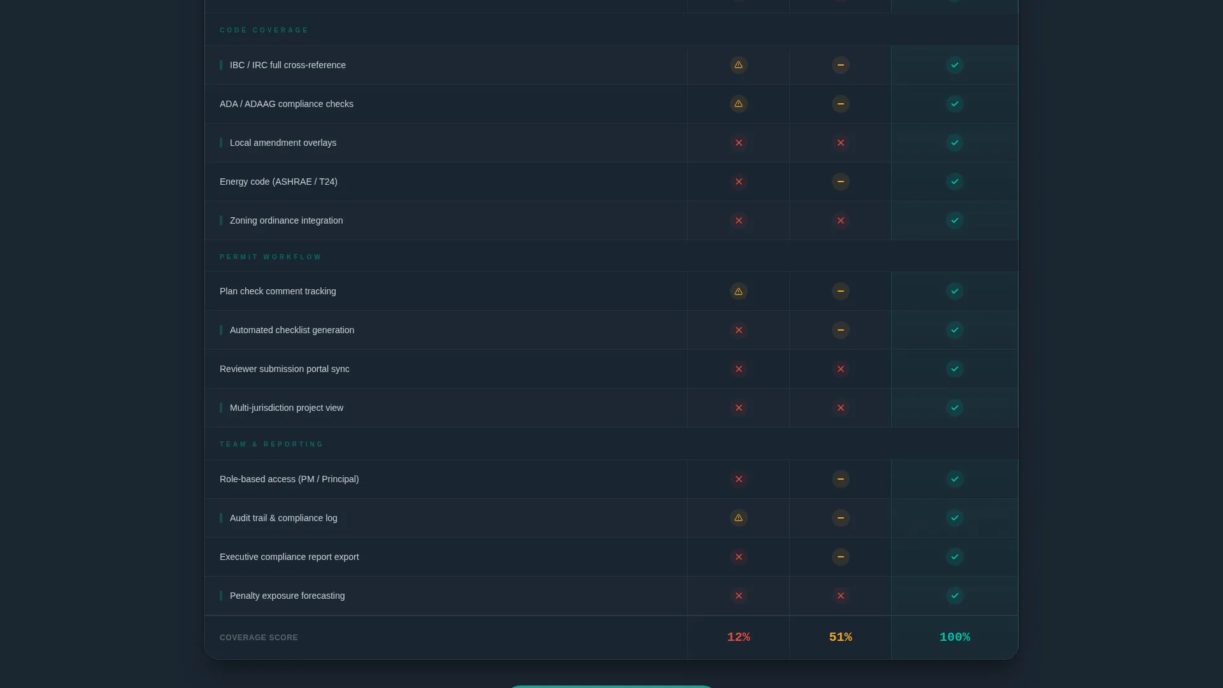The image size is (1223, 688).
Task: Click checkmark icon for Local amendment overlays
Action: point(954,143)
